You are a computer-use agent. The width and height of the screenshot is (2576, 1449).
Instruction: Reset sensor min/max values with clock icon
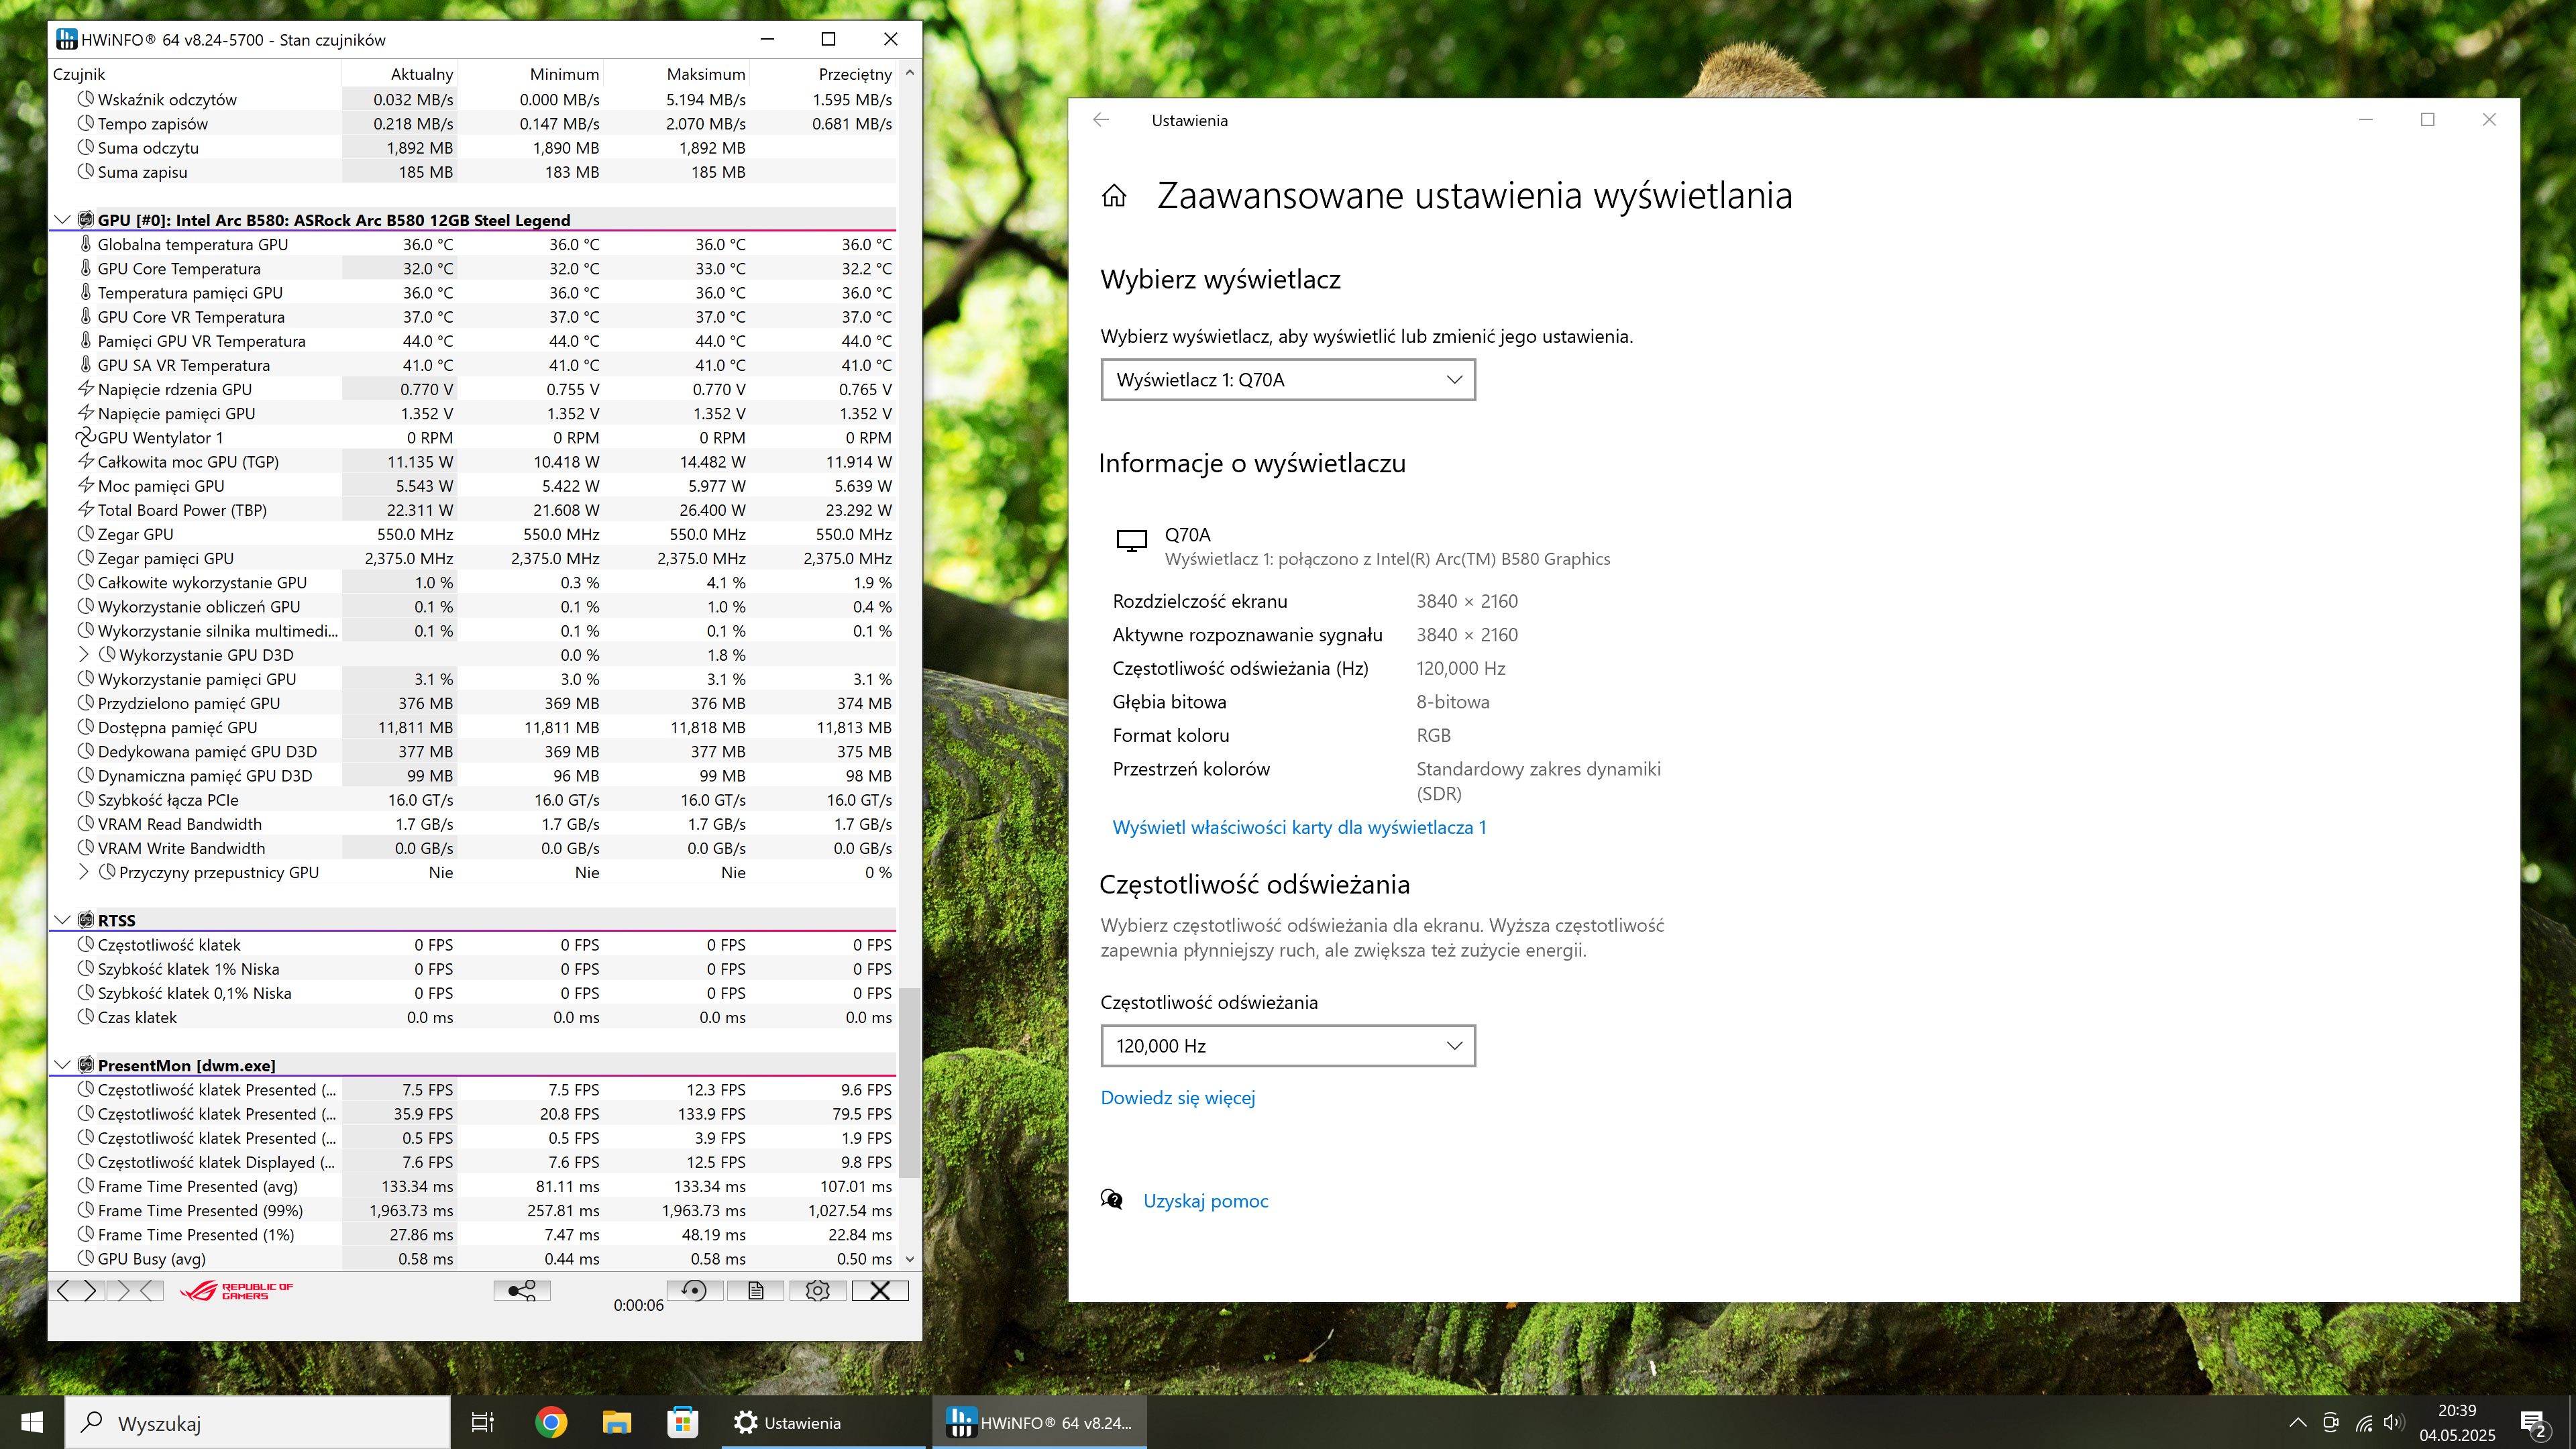694,1291
